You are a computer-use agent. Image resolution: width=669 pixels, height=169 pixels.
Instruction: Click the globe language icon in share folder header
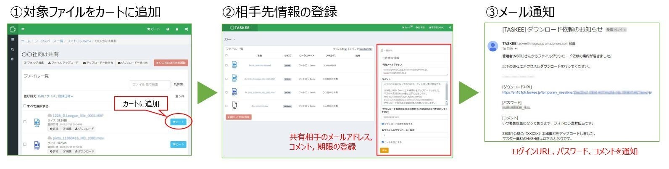click(x=168, y=29)
